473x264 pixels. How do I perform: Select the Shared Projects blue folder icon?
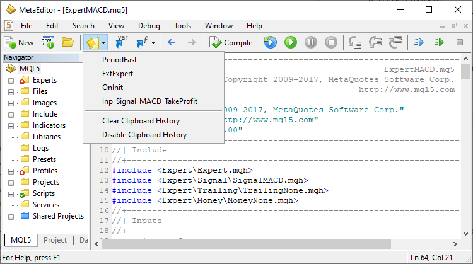tap(25, 215)
